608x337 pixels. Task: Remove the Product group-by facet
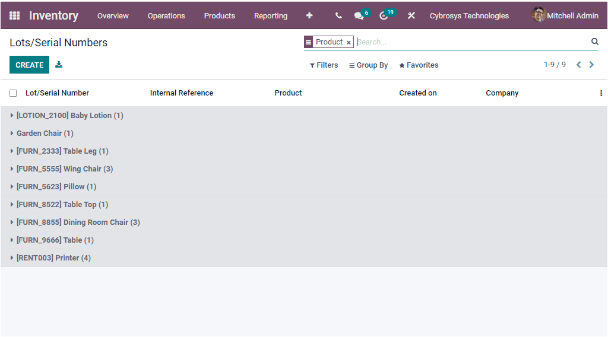pos(349,43)
